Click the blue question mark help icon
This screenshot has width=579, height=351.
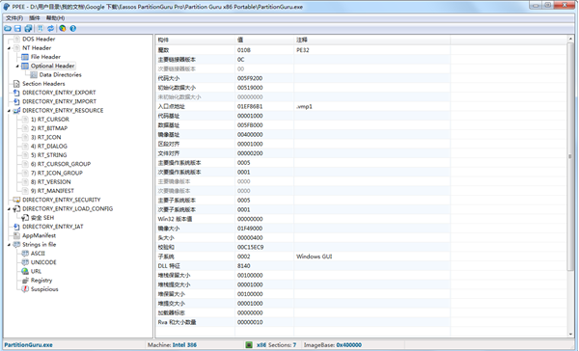73,28
